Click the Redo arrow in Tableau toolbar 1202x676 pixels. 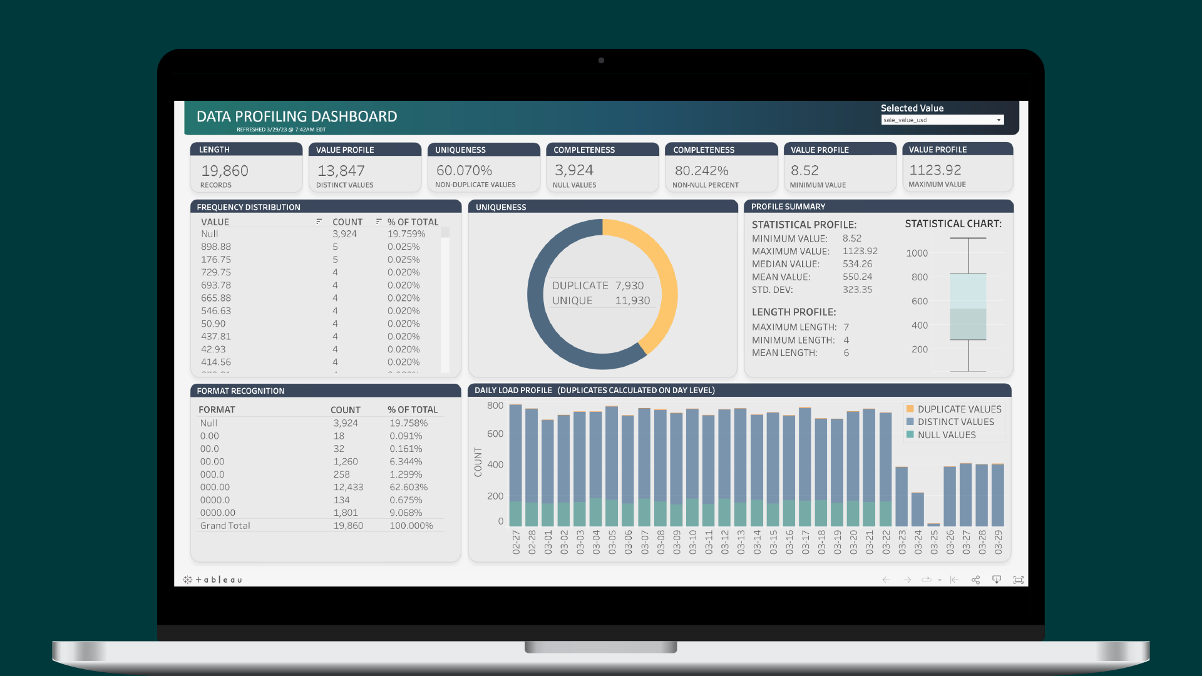coord(907,580)
